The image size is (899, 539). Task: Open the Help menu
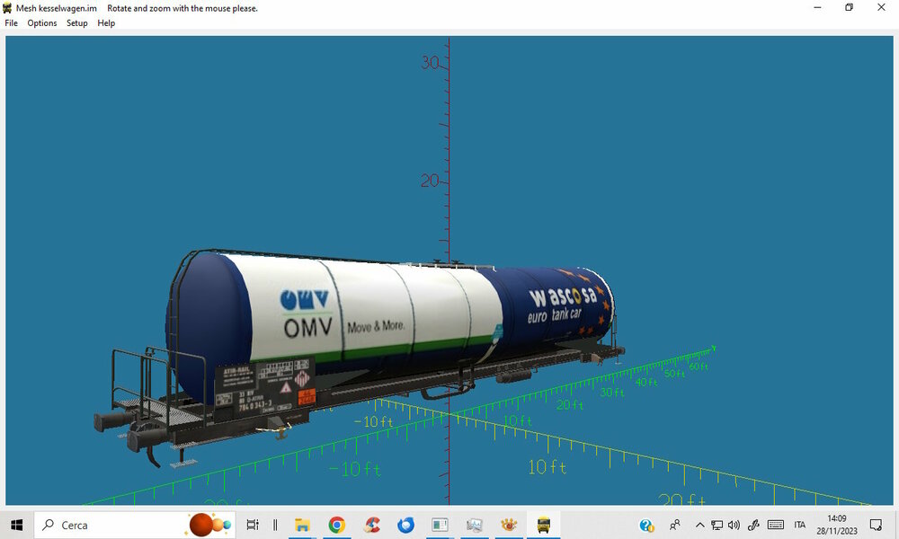pos(106,23)
